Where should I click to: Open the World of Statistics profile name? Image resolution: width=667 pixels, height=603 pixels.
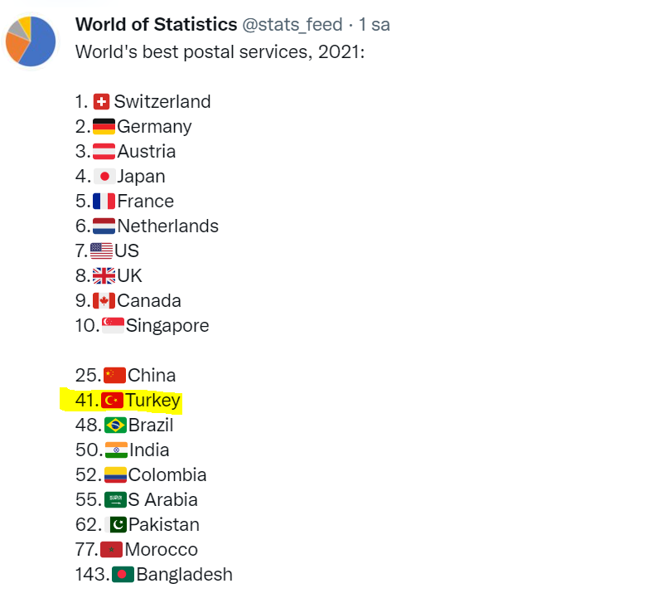[156, 25]
